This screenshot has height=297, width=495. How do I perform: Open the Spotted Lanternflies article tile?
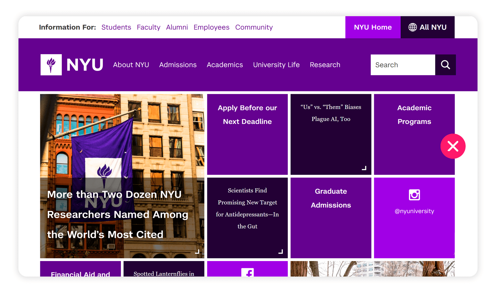click(x=164, y=269)
